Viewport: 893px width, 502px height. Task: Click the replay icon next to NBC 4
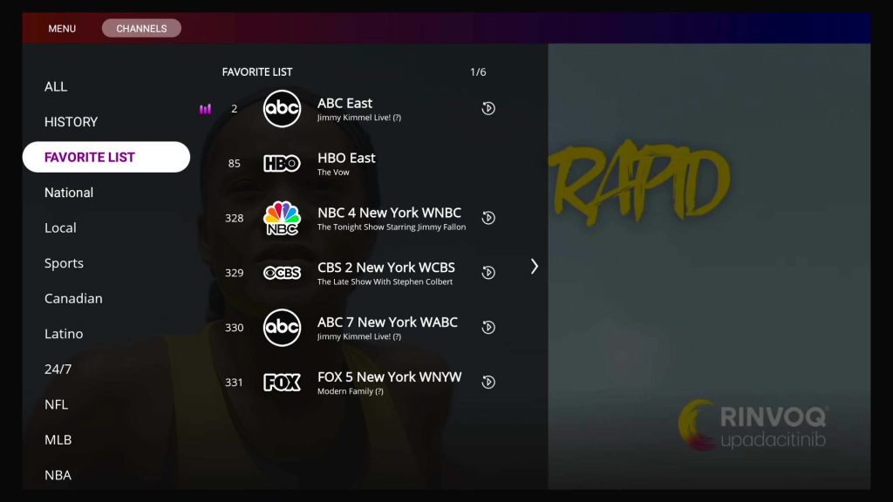[x=488, y=218]
